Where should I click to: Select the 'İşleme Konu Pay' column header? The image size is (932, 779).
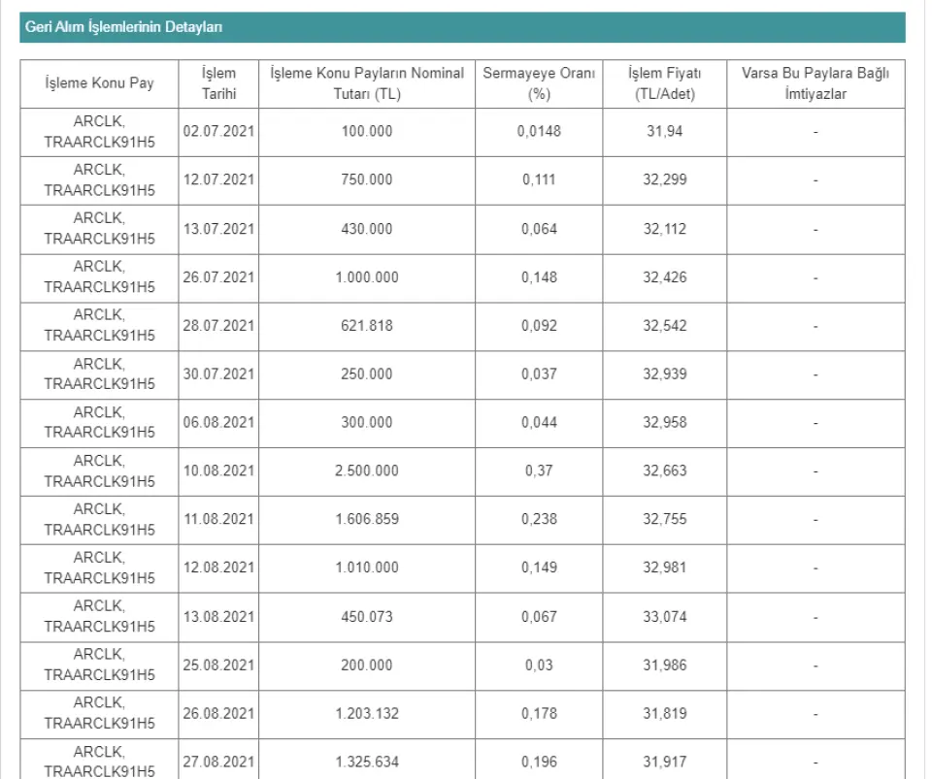pyautogui.click(x=99, y=83)
